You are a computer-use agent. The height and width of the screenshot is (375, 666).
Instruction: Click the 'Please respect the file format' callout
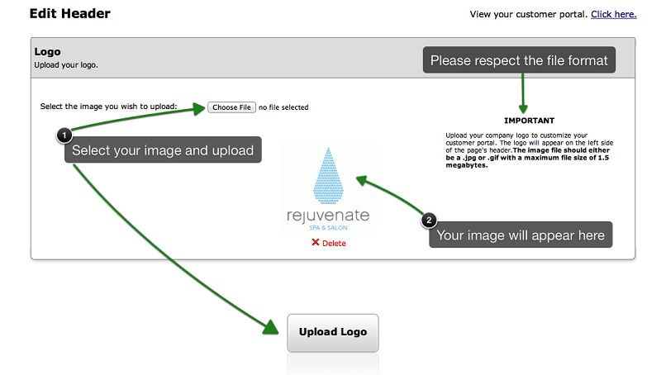519,59
